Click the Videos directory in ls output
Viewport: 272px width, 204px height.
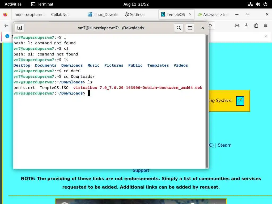point(181,65)
